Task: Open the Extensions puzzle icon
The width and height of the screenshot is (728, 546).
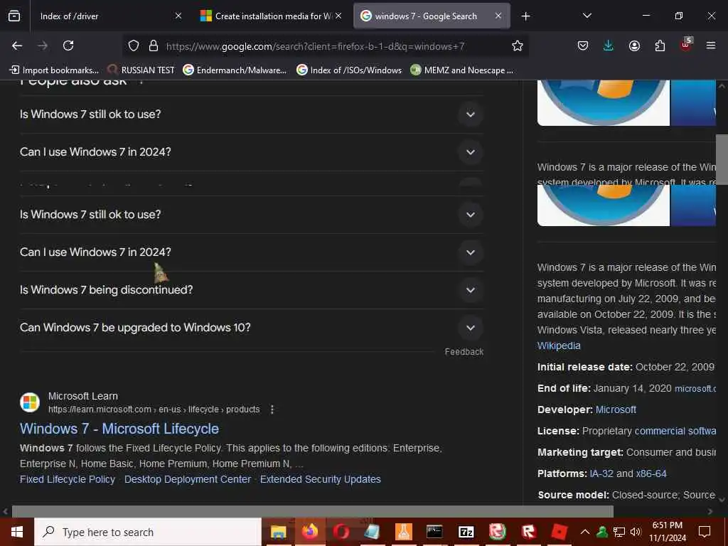Action: [x=660, y=45]
